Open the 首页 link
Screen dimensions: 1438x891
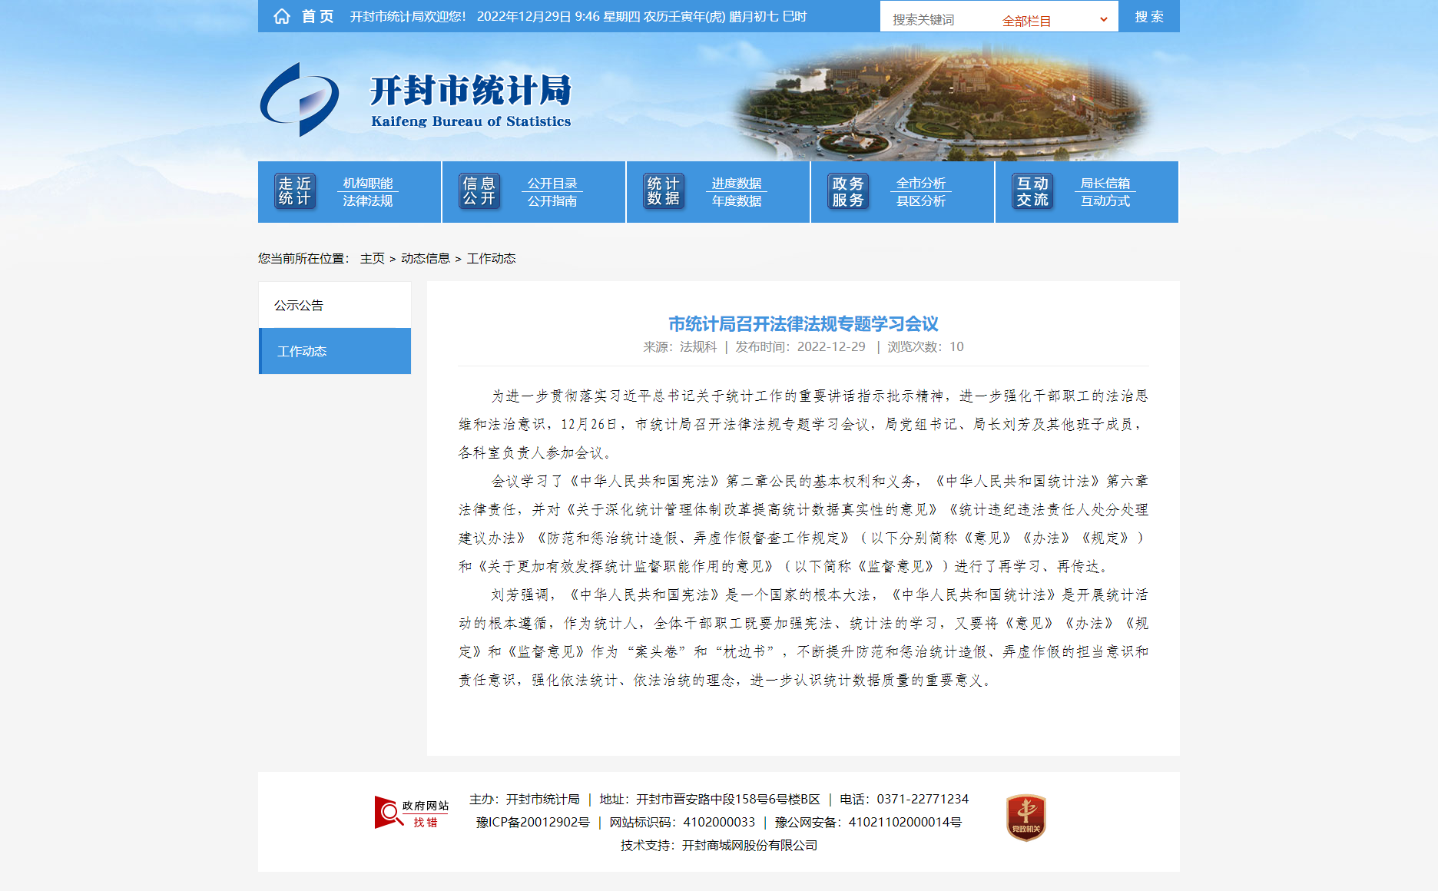[317, 16]
